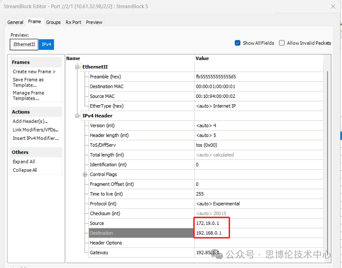This screenshot has height=268, width=342.
Task: Open the Groups tab
Action: [53, 22]
